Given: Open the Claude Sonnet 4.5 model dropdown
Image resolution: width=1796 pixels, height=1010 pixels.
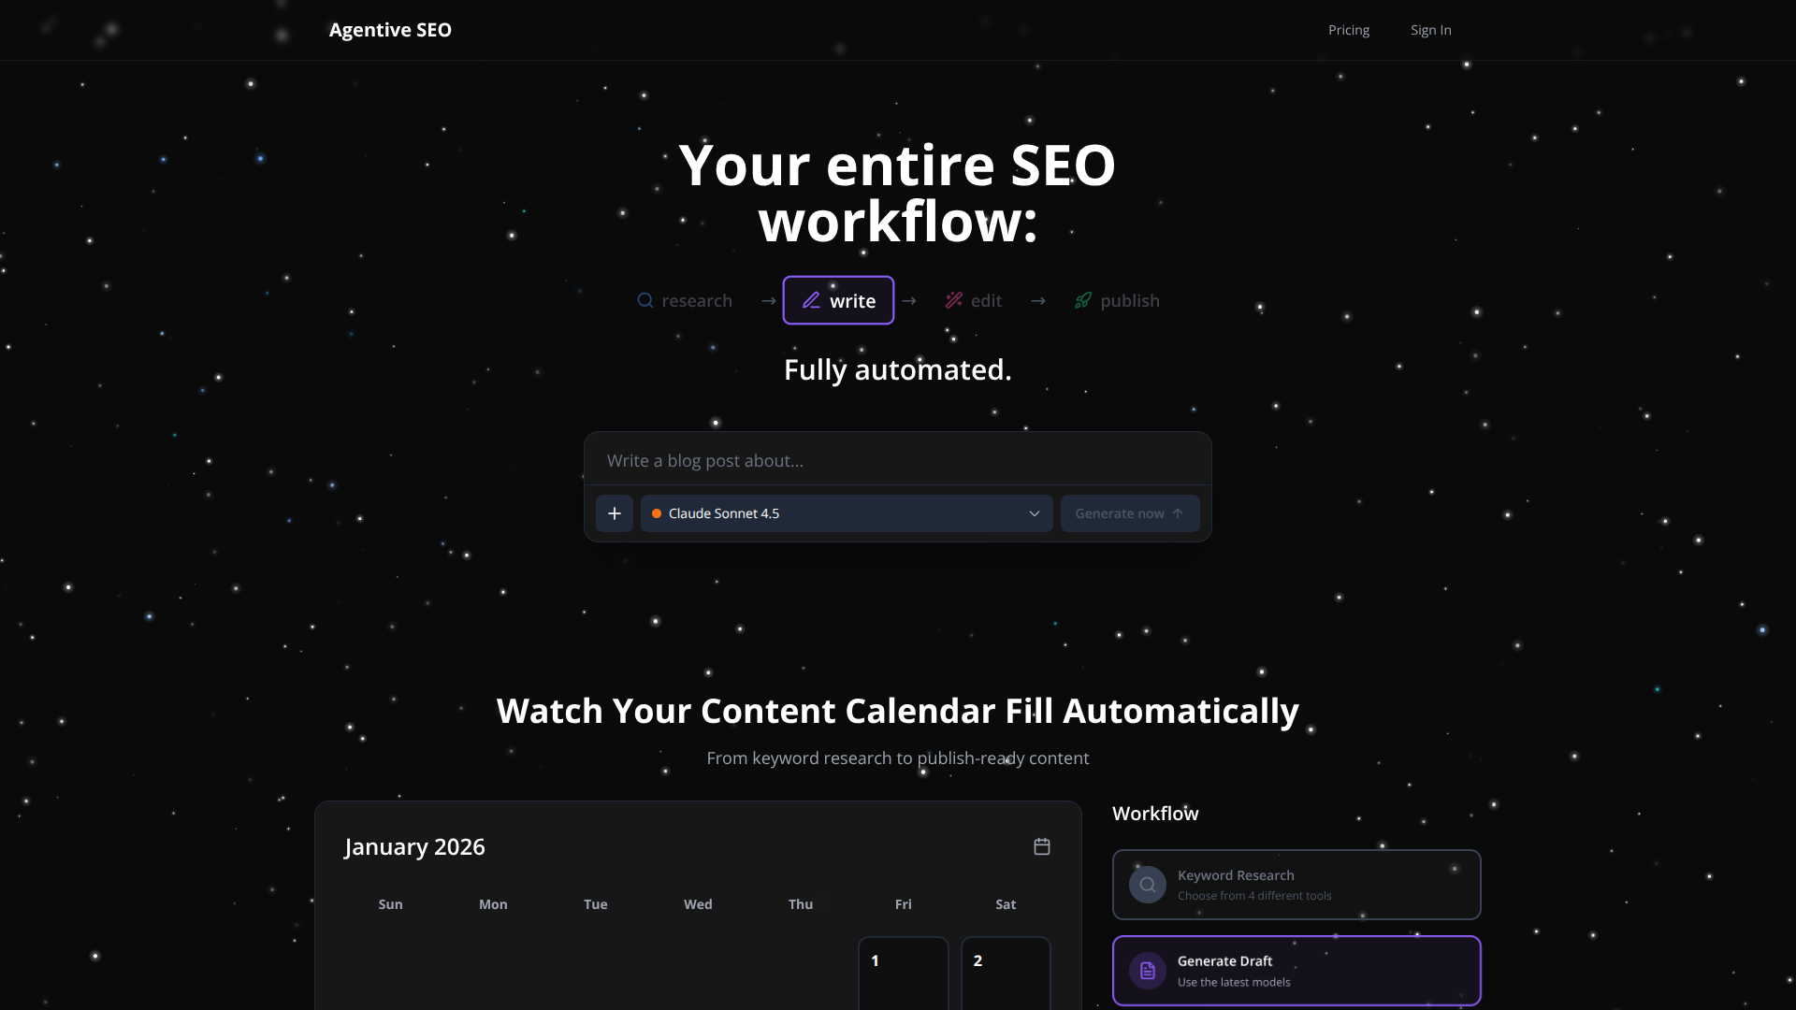Looking at the screenshot, I should [x=847, y=513].
